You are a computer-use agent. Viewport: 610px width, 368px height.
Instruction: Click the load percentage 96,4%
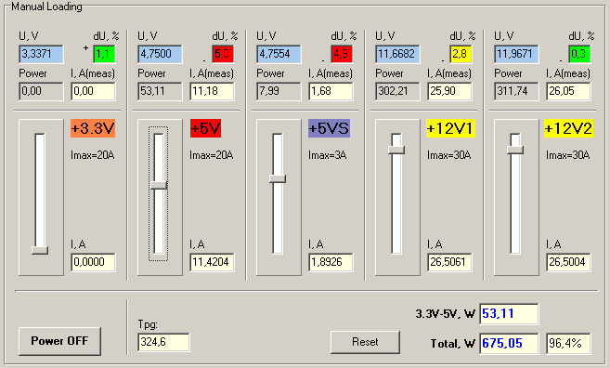(x=568, y=344)
